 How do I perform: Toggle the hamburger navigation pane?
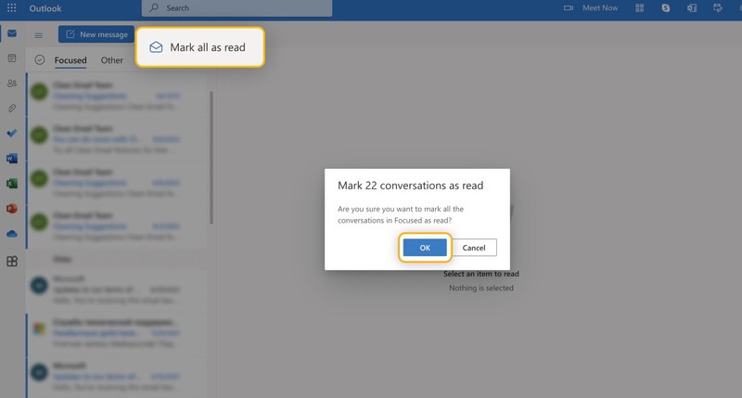(39, 35)
